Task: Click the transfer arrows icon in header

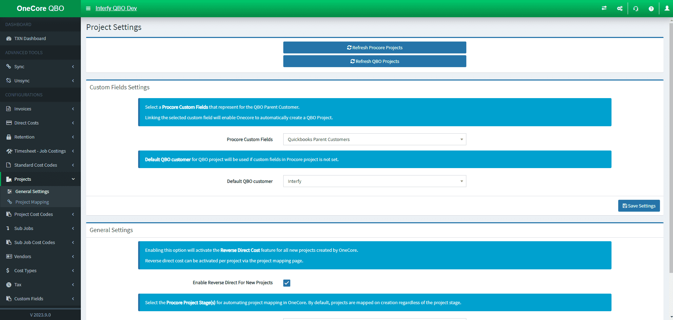Action: point(604,8)
